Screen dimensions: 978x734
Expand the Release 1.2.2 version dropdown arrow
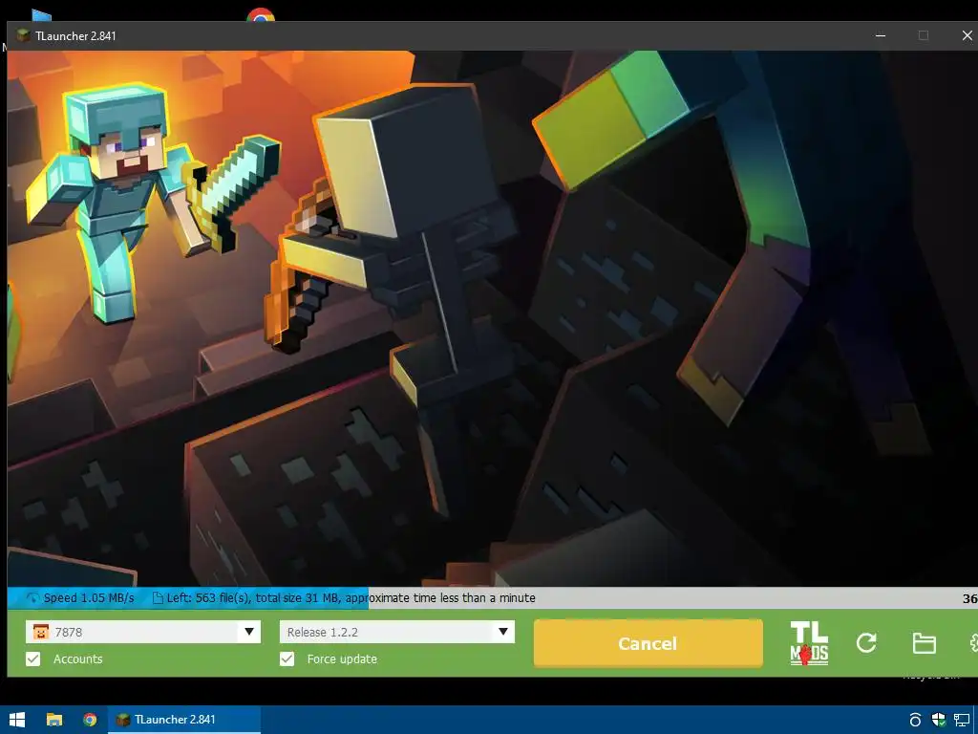click(502, 632)
